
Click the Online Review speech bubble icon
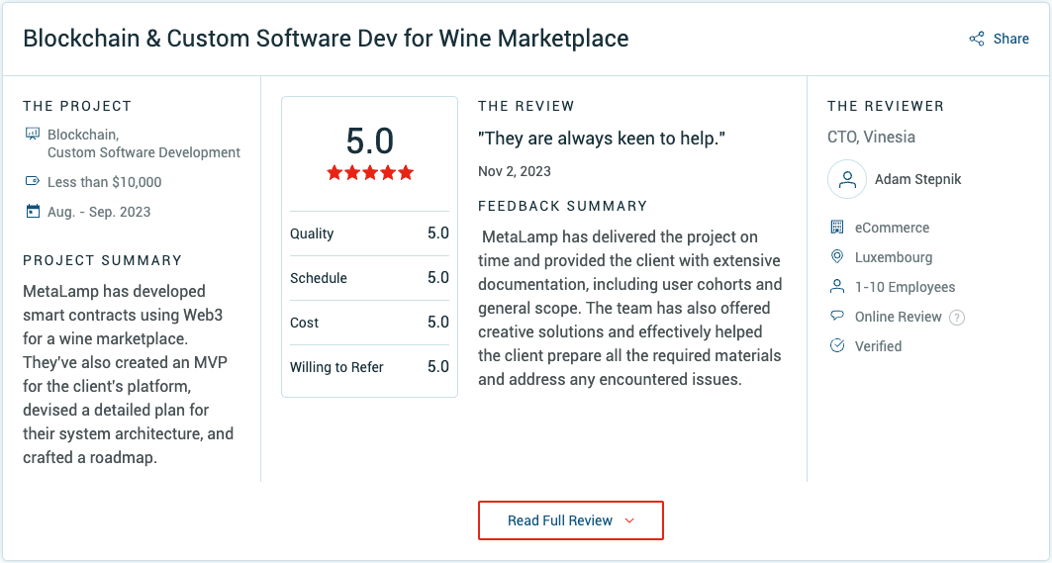[837, 317]
